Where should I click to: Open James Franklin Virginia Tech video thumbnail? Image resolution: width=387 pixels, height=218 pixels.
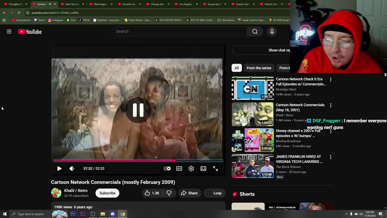coord(253,166)
